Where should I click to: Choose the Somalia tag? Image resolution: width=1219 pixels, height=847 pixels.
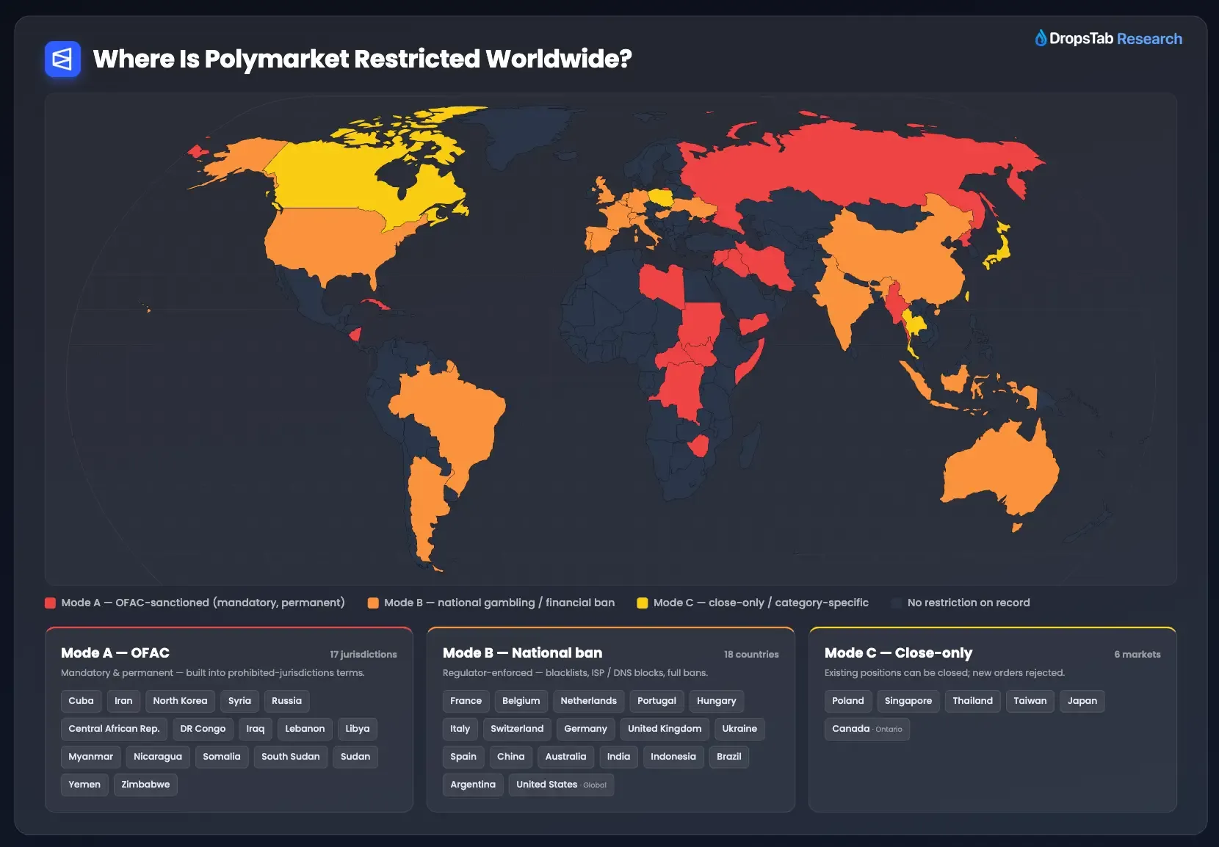tap(222, 757)
